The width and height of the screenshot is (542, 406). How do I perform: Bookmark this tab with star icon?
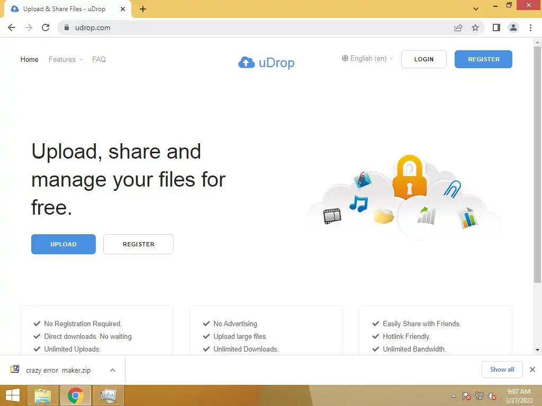[x=475, y=27]
